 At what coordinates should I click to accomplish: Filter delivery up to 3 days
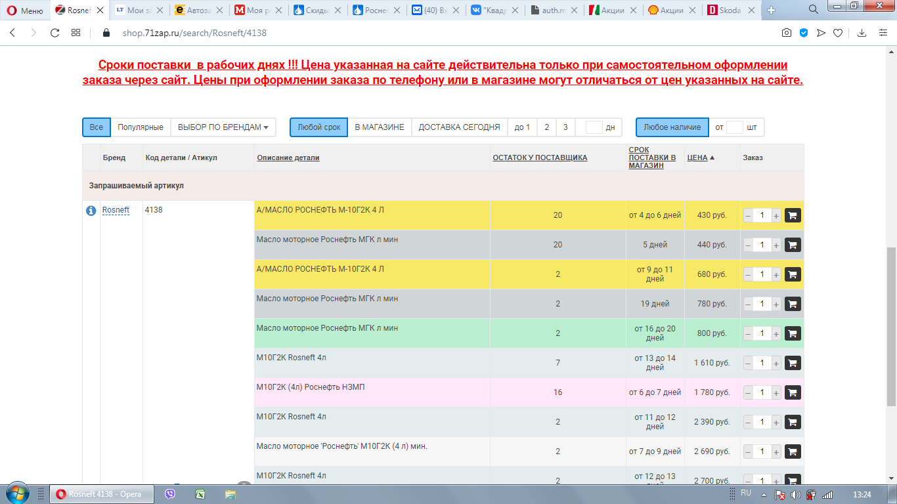tap(565, 127)
